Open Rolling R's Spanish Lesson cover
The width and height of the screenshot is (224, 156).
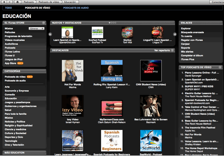[x=112, y=71]
